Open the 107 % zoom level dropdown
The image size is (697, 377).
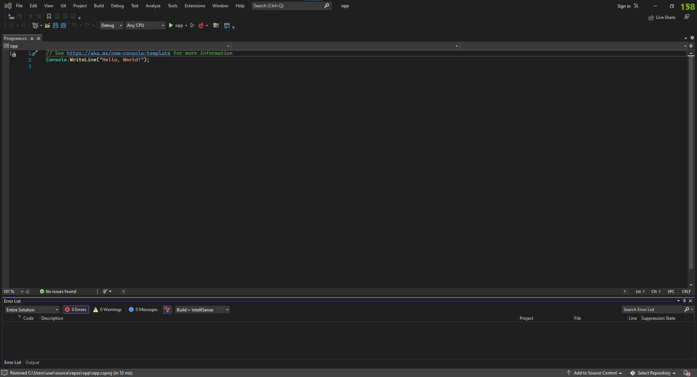point(13,291)
